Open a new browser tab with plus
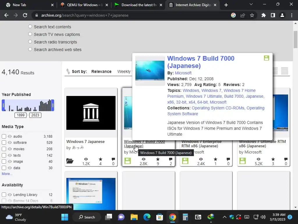This screenshot has height=224, width=298. (226, 5)
